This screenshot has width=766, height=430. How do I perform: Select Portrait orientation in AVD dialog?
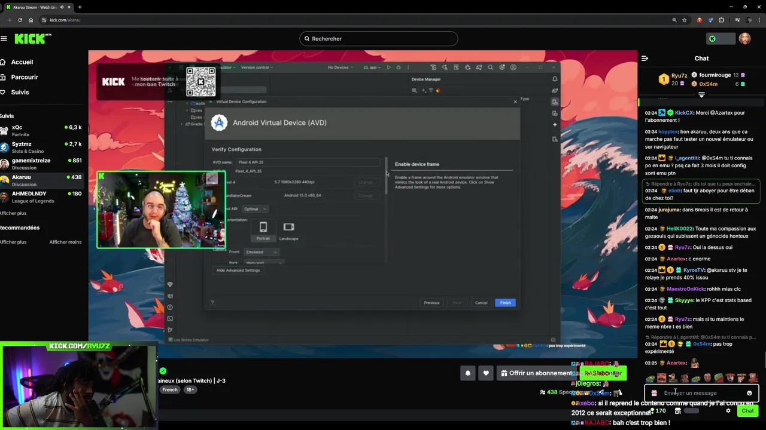(263, 230)
